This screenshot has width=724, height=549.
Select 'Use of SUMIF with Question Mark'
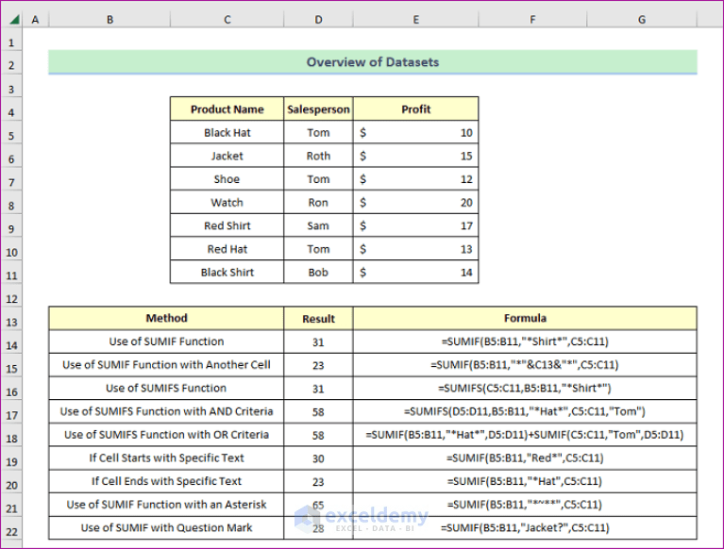point(166,528)
